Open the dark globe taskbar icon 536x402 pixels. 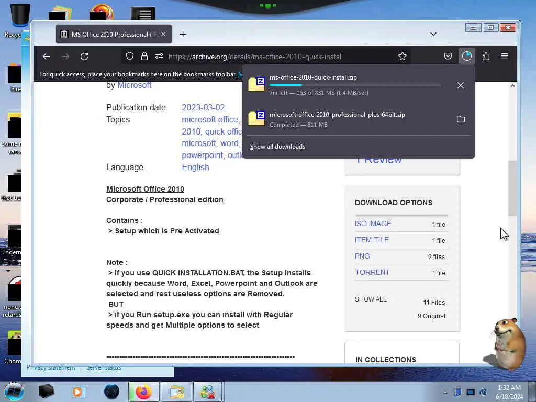pyautogui.click(x=111, y=392)
